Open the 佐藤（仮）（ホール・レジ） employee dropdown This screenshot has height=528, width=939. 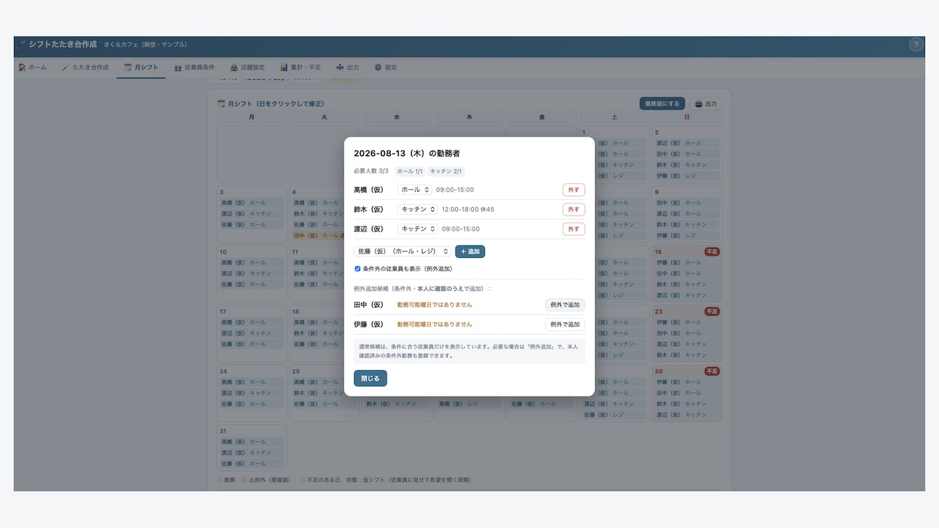pos(403,252)
